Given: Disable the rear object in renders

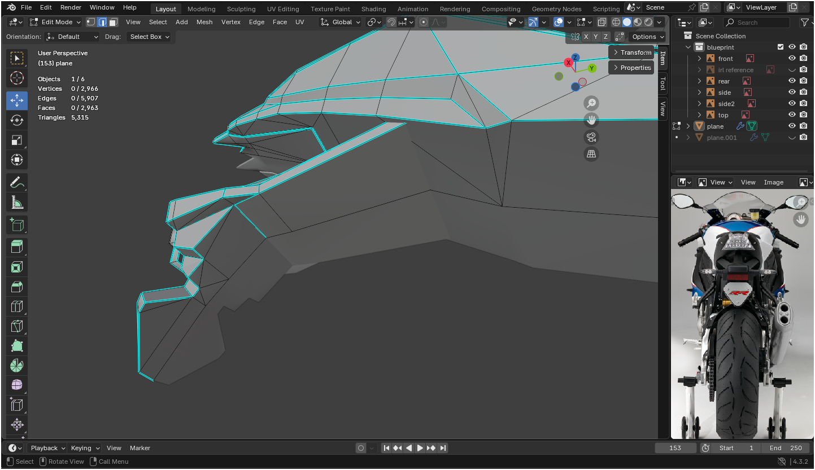Looking at the screenshot, I should pyautogui.click(x=803, y=81).
